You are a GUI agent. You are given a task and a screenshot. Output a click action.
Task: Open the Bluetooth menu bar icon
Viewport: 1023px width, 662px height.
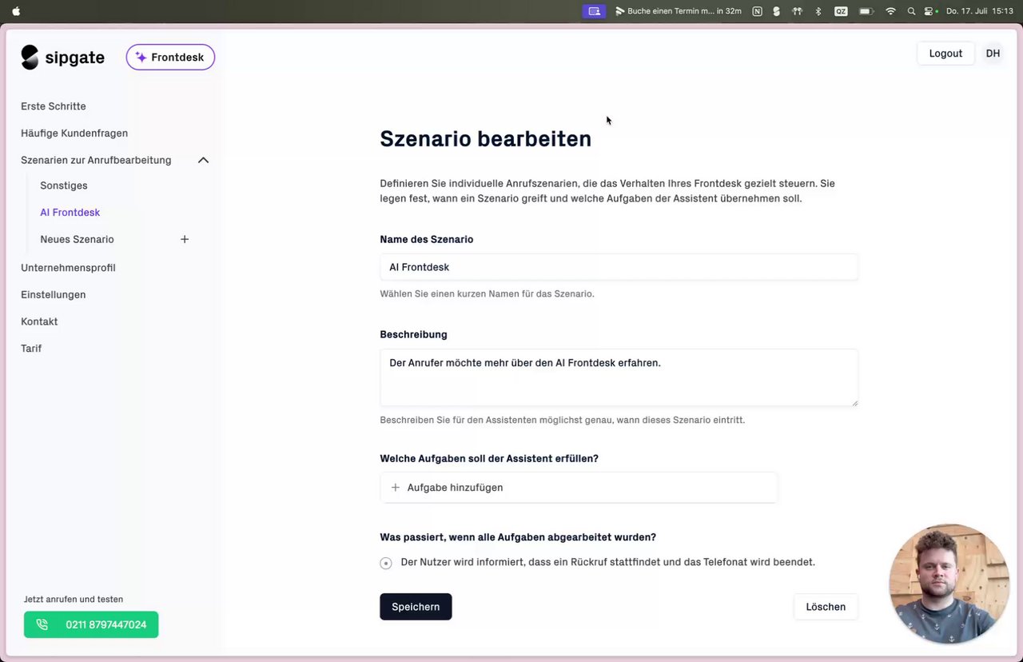tap(818, 11)
